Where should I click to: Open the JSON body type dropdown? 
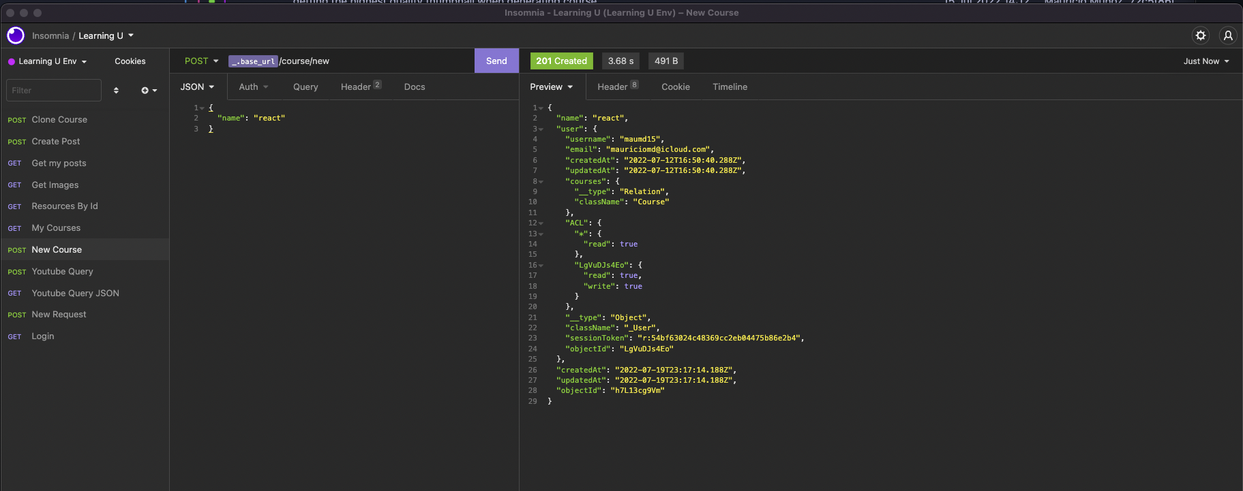(197, 86)
